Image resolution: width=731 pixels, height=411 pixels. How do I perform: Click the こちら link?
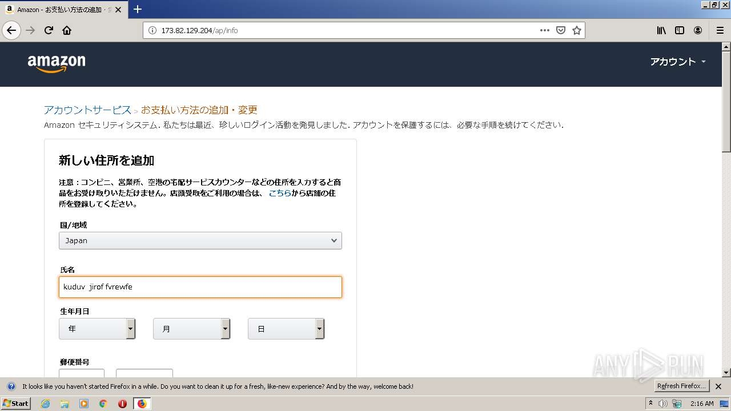coord(280,193)
